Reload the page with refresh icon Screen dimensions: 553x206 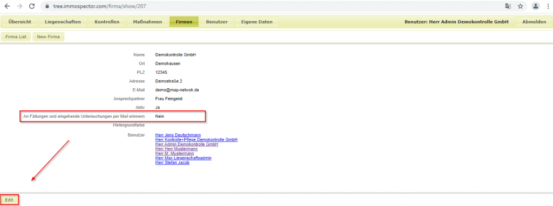pos(32,6)
